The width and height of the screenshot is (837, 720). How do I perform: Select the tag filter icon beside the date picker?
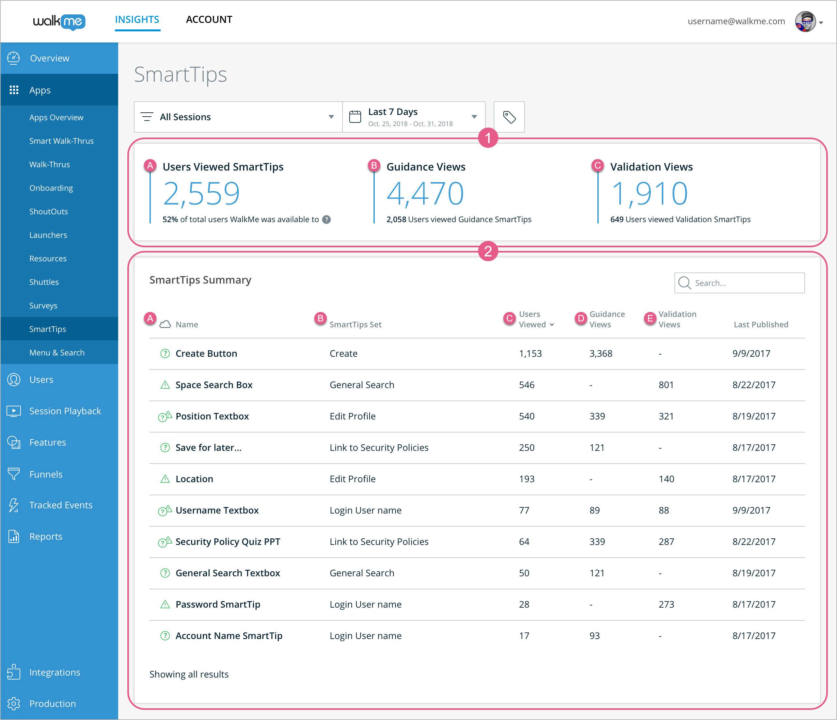(x=509, y=117)
